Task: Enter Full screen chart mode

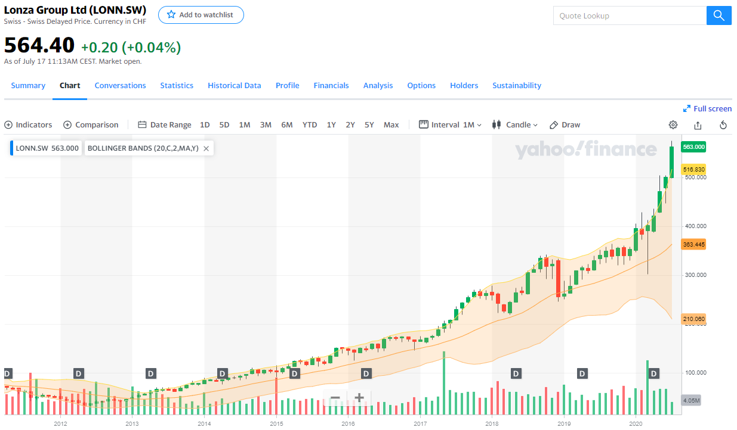Action: [707, 108]
